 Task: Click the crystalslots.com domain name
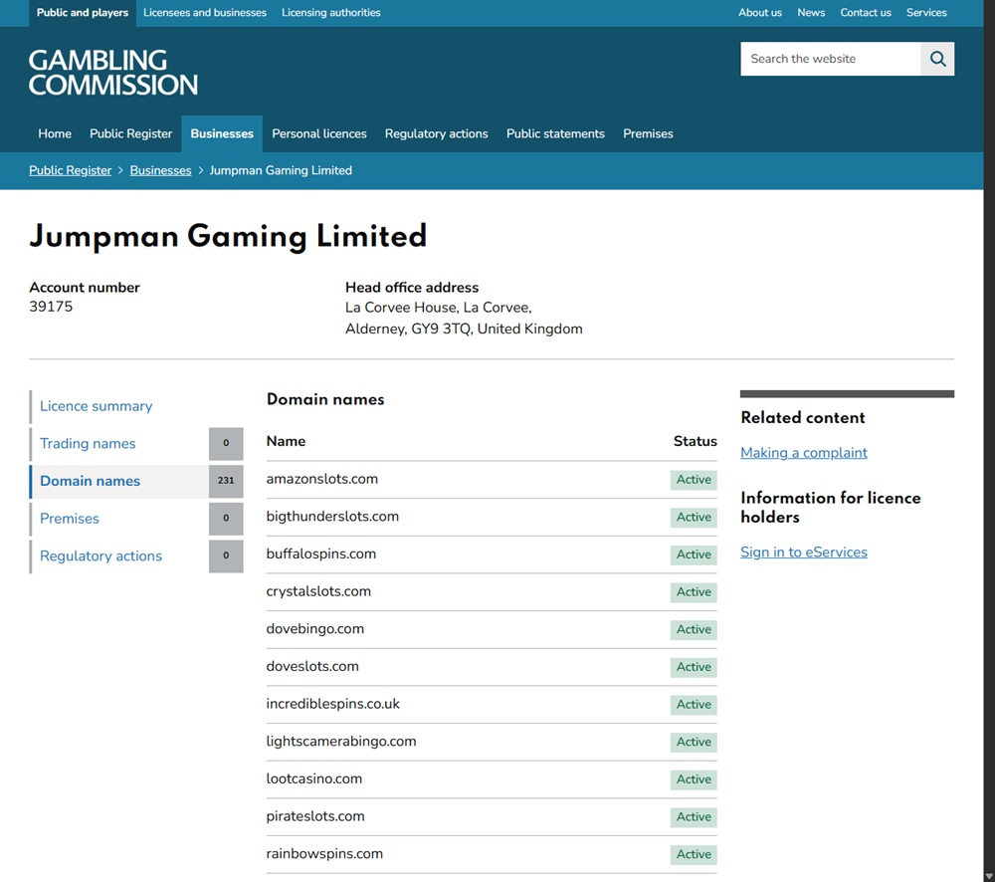pos(318,591)
